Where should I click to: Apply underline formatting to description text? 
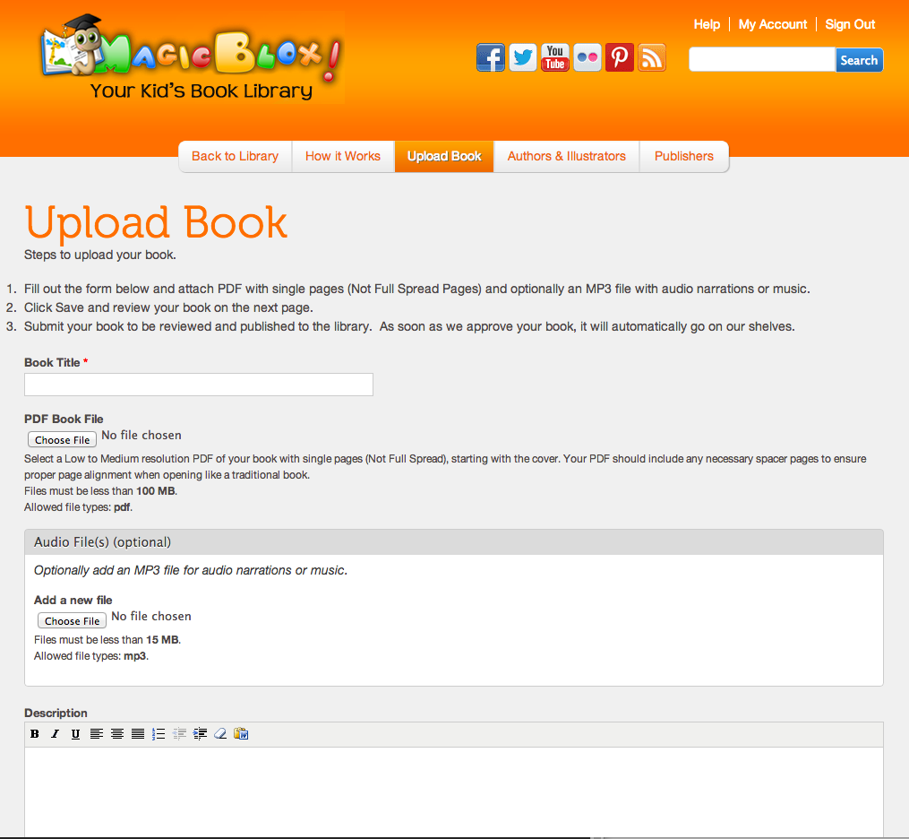click(x=75, y=733)
